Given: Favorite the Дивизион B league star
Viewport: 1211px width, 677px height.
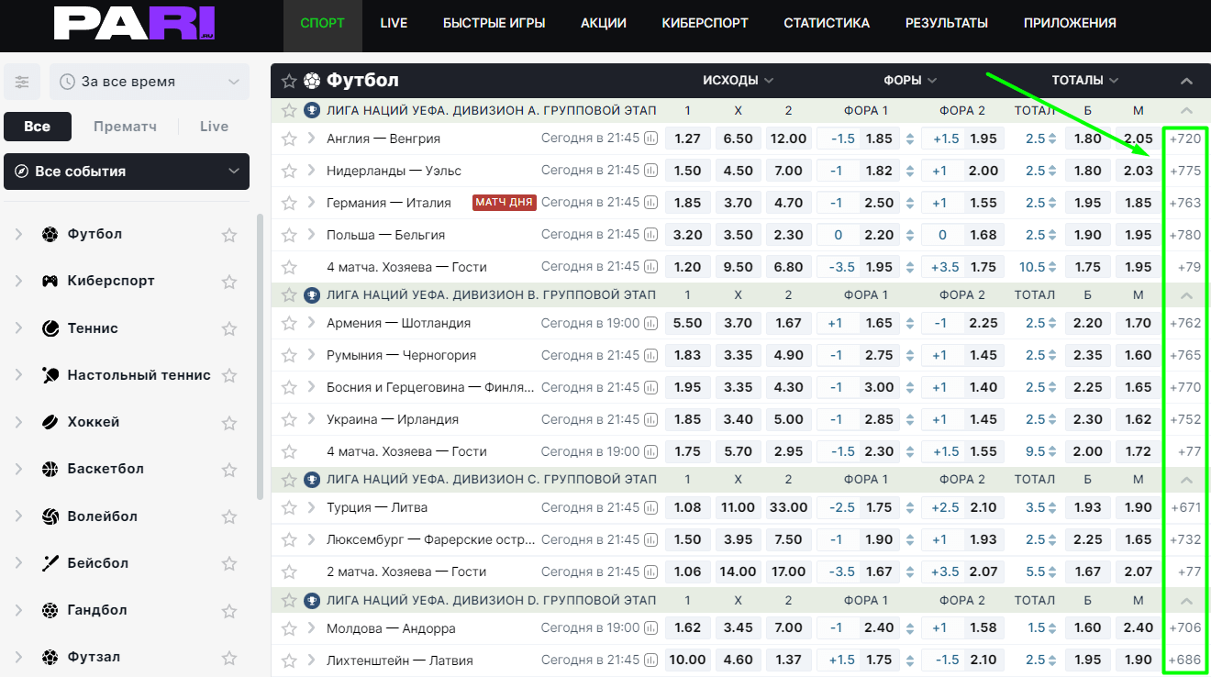Looking at the screenshot, I should (289, 295).
